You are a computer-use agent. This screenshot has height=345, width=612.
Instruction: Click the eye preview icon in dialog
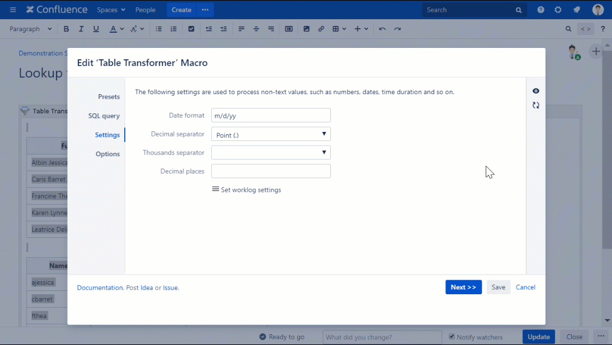coord(536,91)
